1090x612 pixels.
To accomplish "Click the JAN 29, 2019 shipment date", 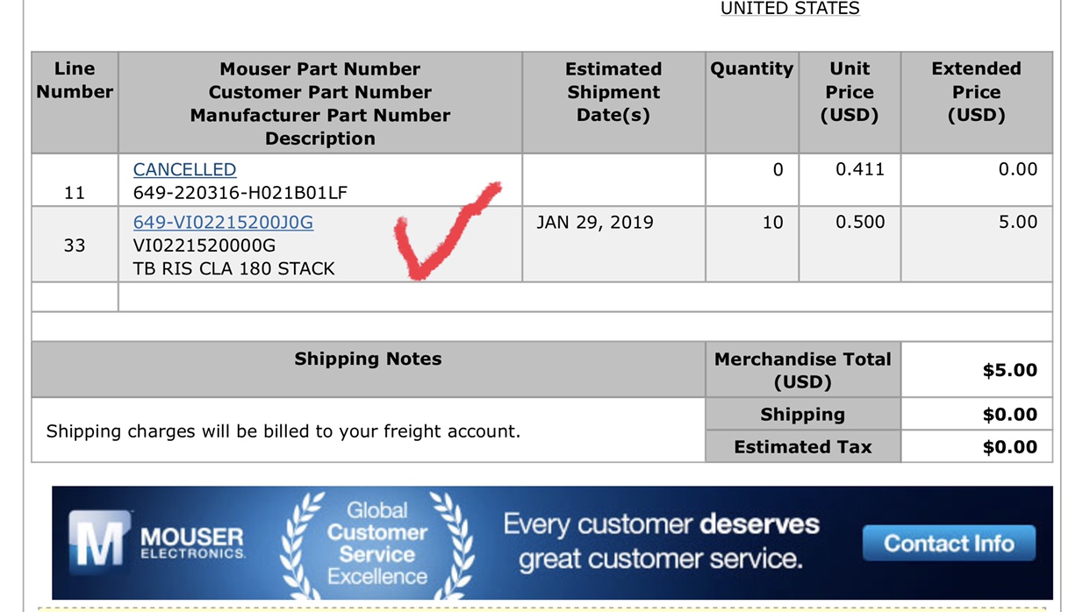I will 595,222.
